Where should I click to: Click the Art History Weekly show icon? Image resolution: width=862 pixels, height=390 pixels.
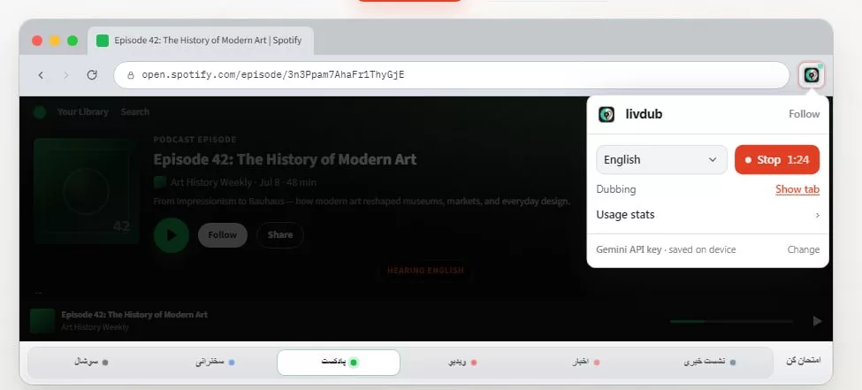click(160, 182)
